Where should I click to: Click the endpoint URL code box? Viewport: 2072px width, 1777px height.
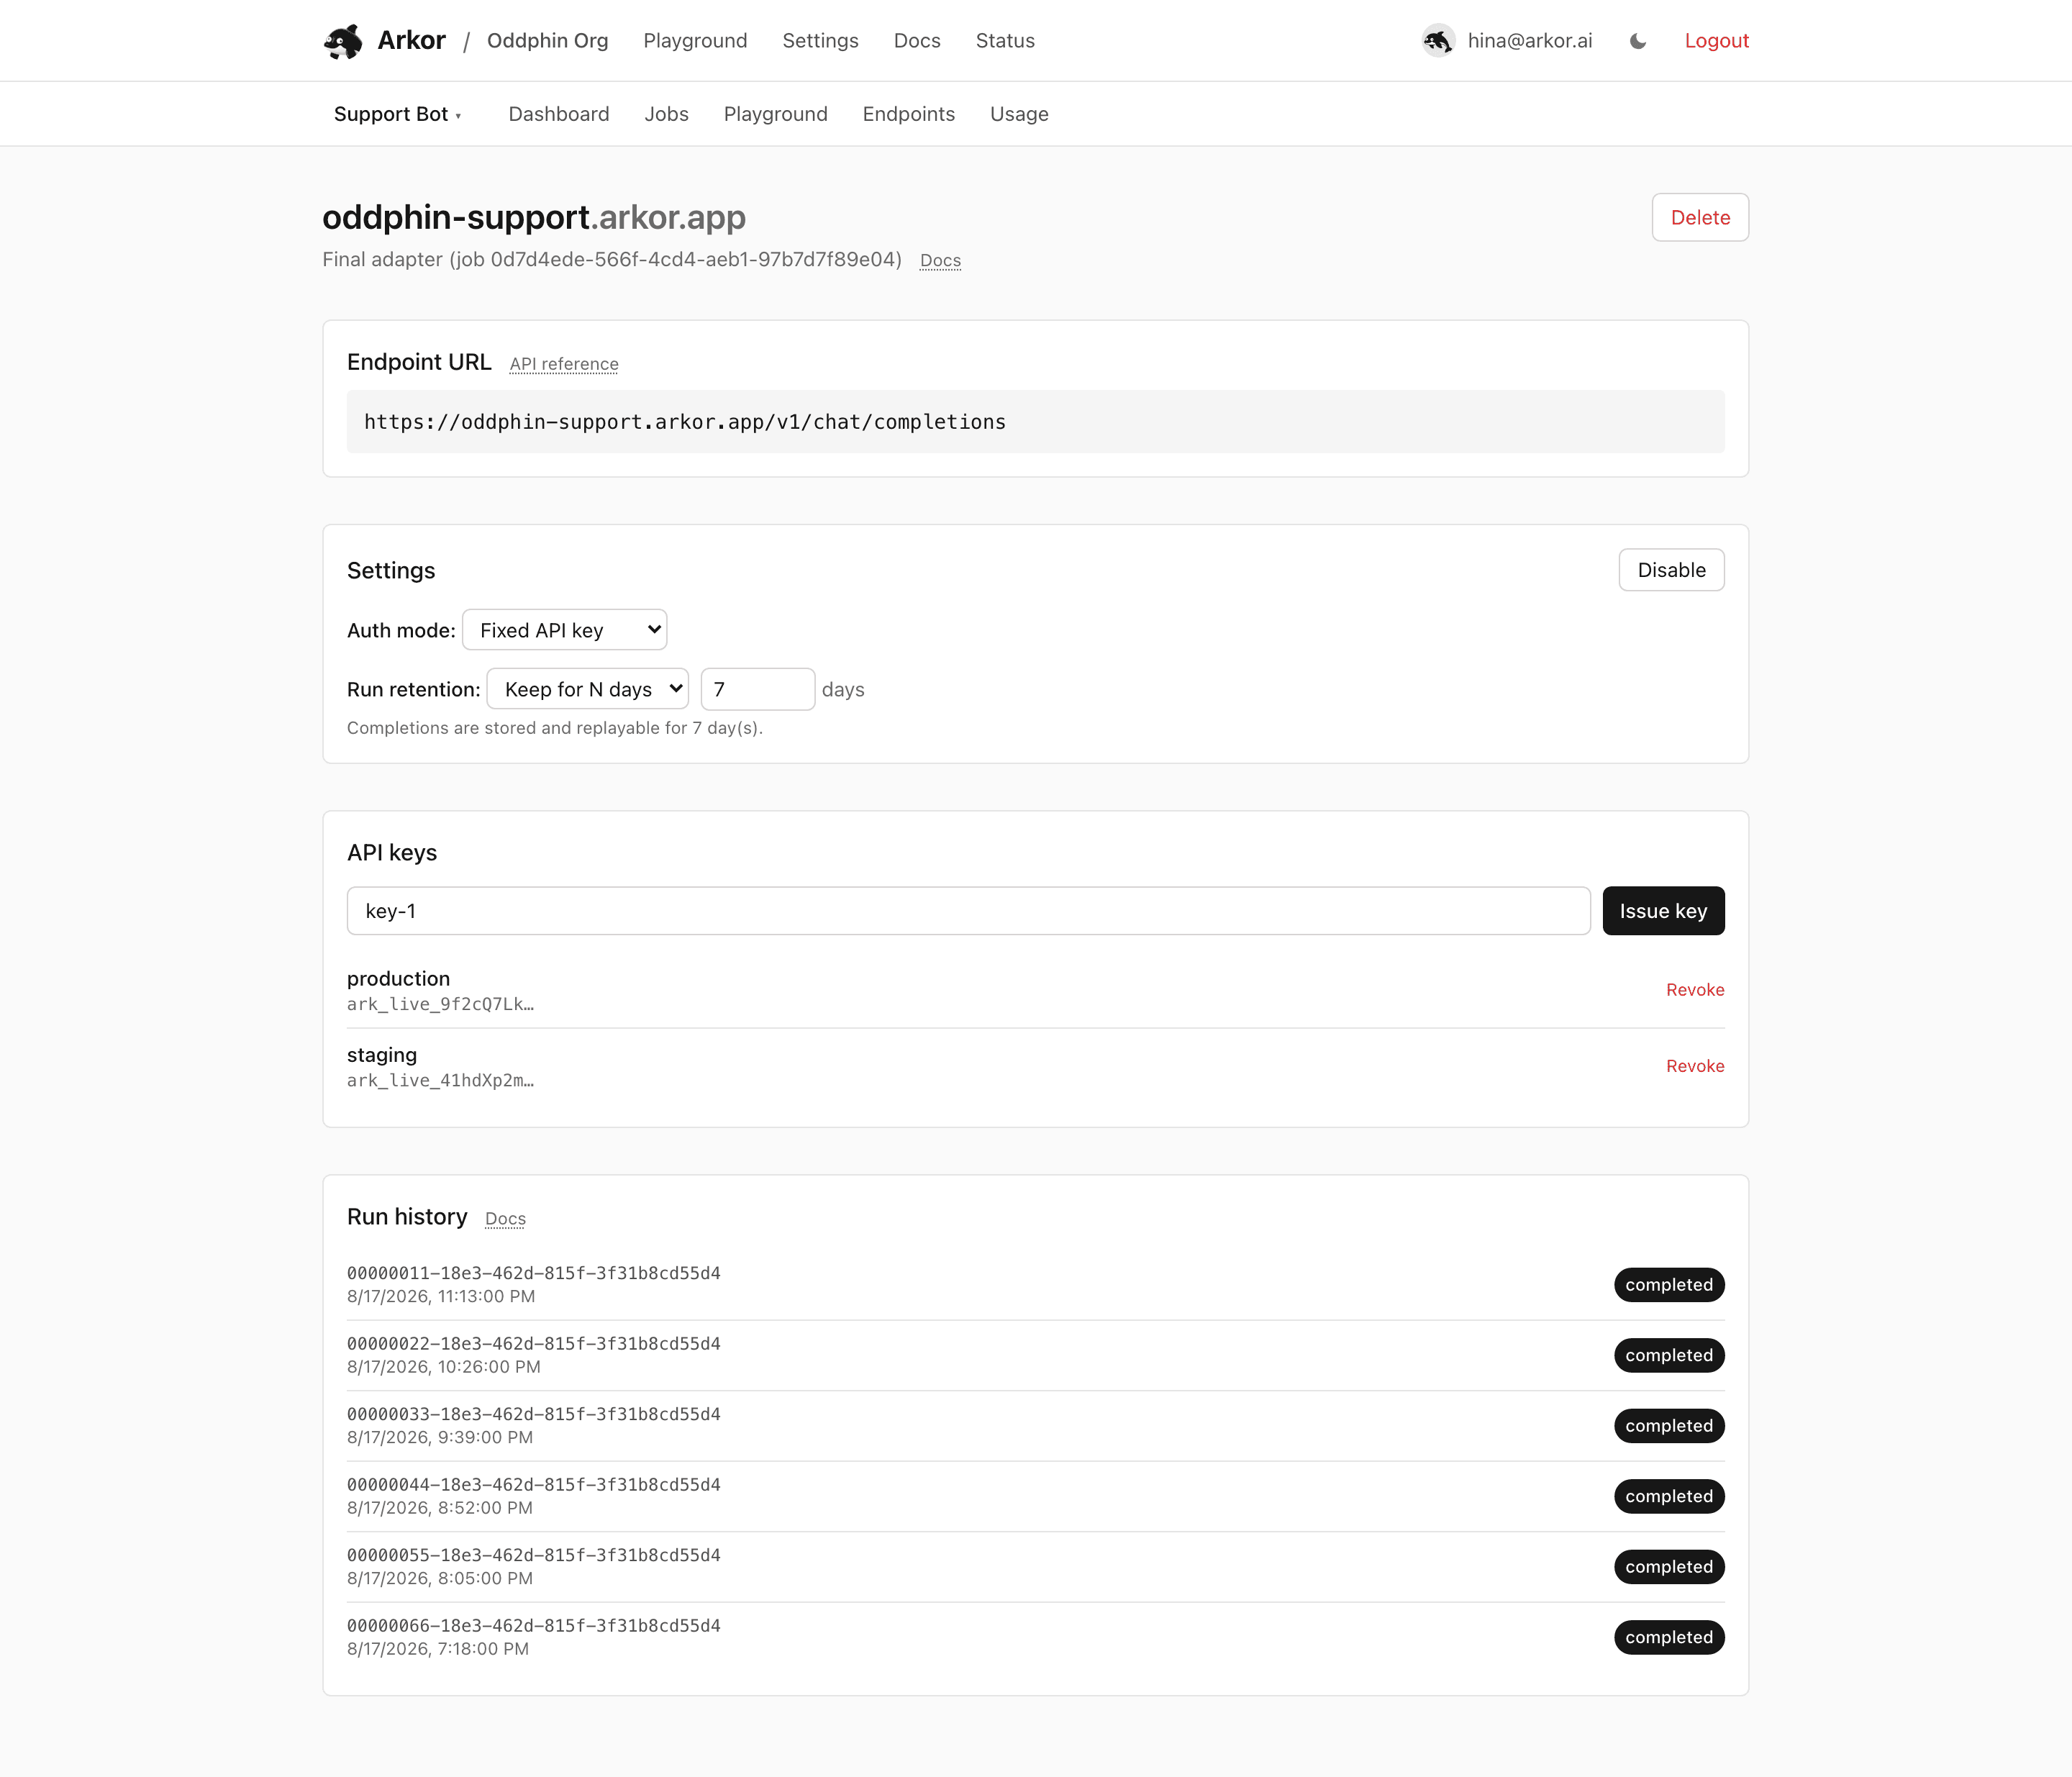coord(1035,422)
